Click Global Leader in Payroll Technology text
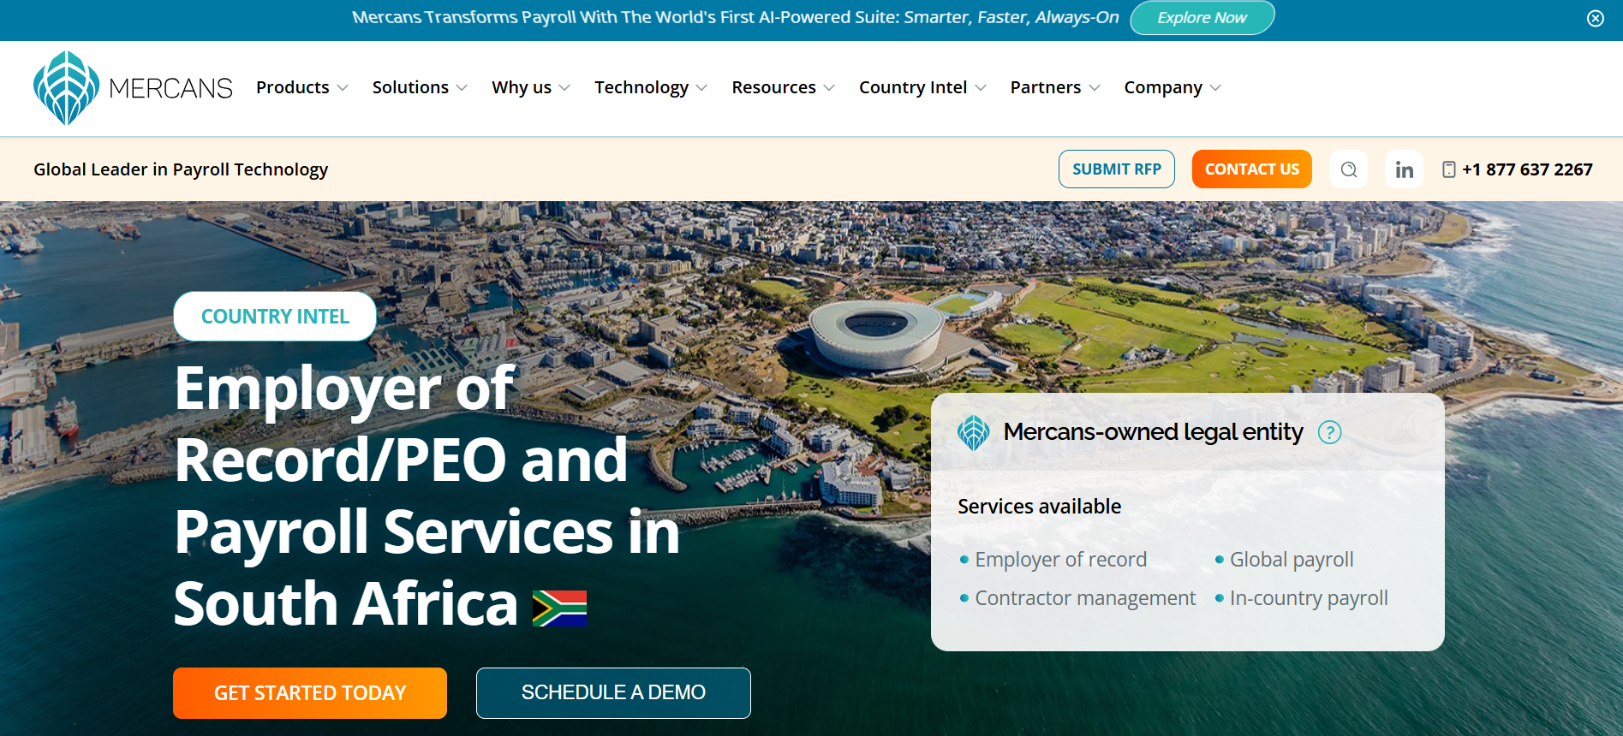The height and width of the screenshot is (736, 1623). point(181,169)
